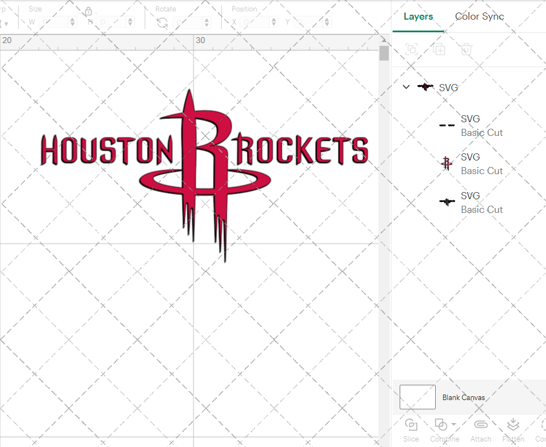The height and width of the screenshot is (447, 546).
Task: Click the duplicate layers icon
Action: click(440, 49)
